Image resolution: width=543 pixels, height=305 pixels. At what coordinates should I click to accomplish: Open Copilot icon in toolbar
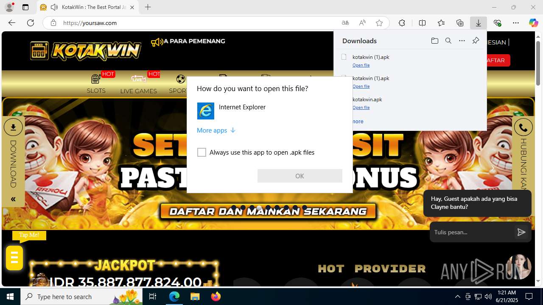(x=533, y=23)
